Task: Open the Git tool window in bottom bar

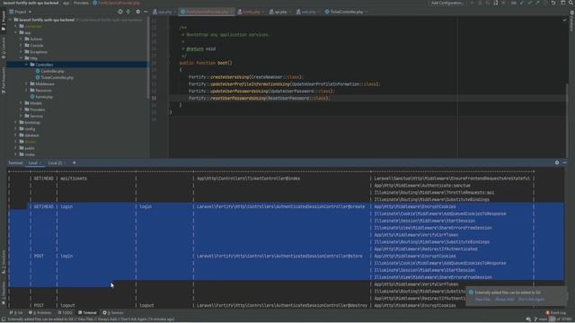Action: tap(16, 313)
